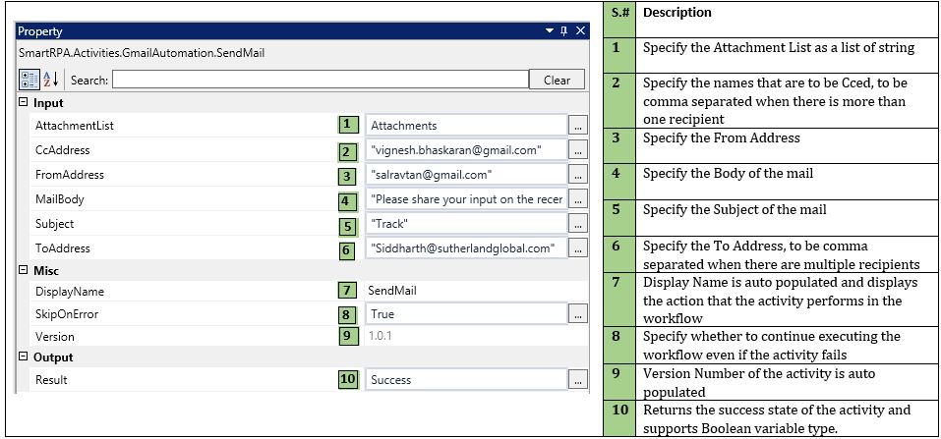Focus the property Search box

320,80
